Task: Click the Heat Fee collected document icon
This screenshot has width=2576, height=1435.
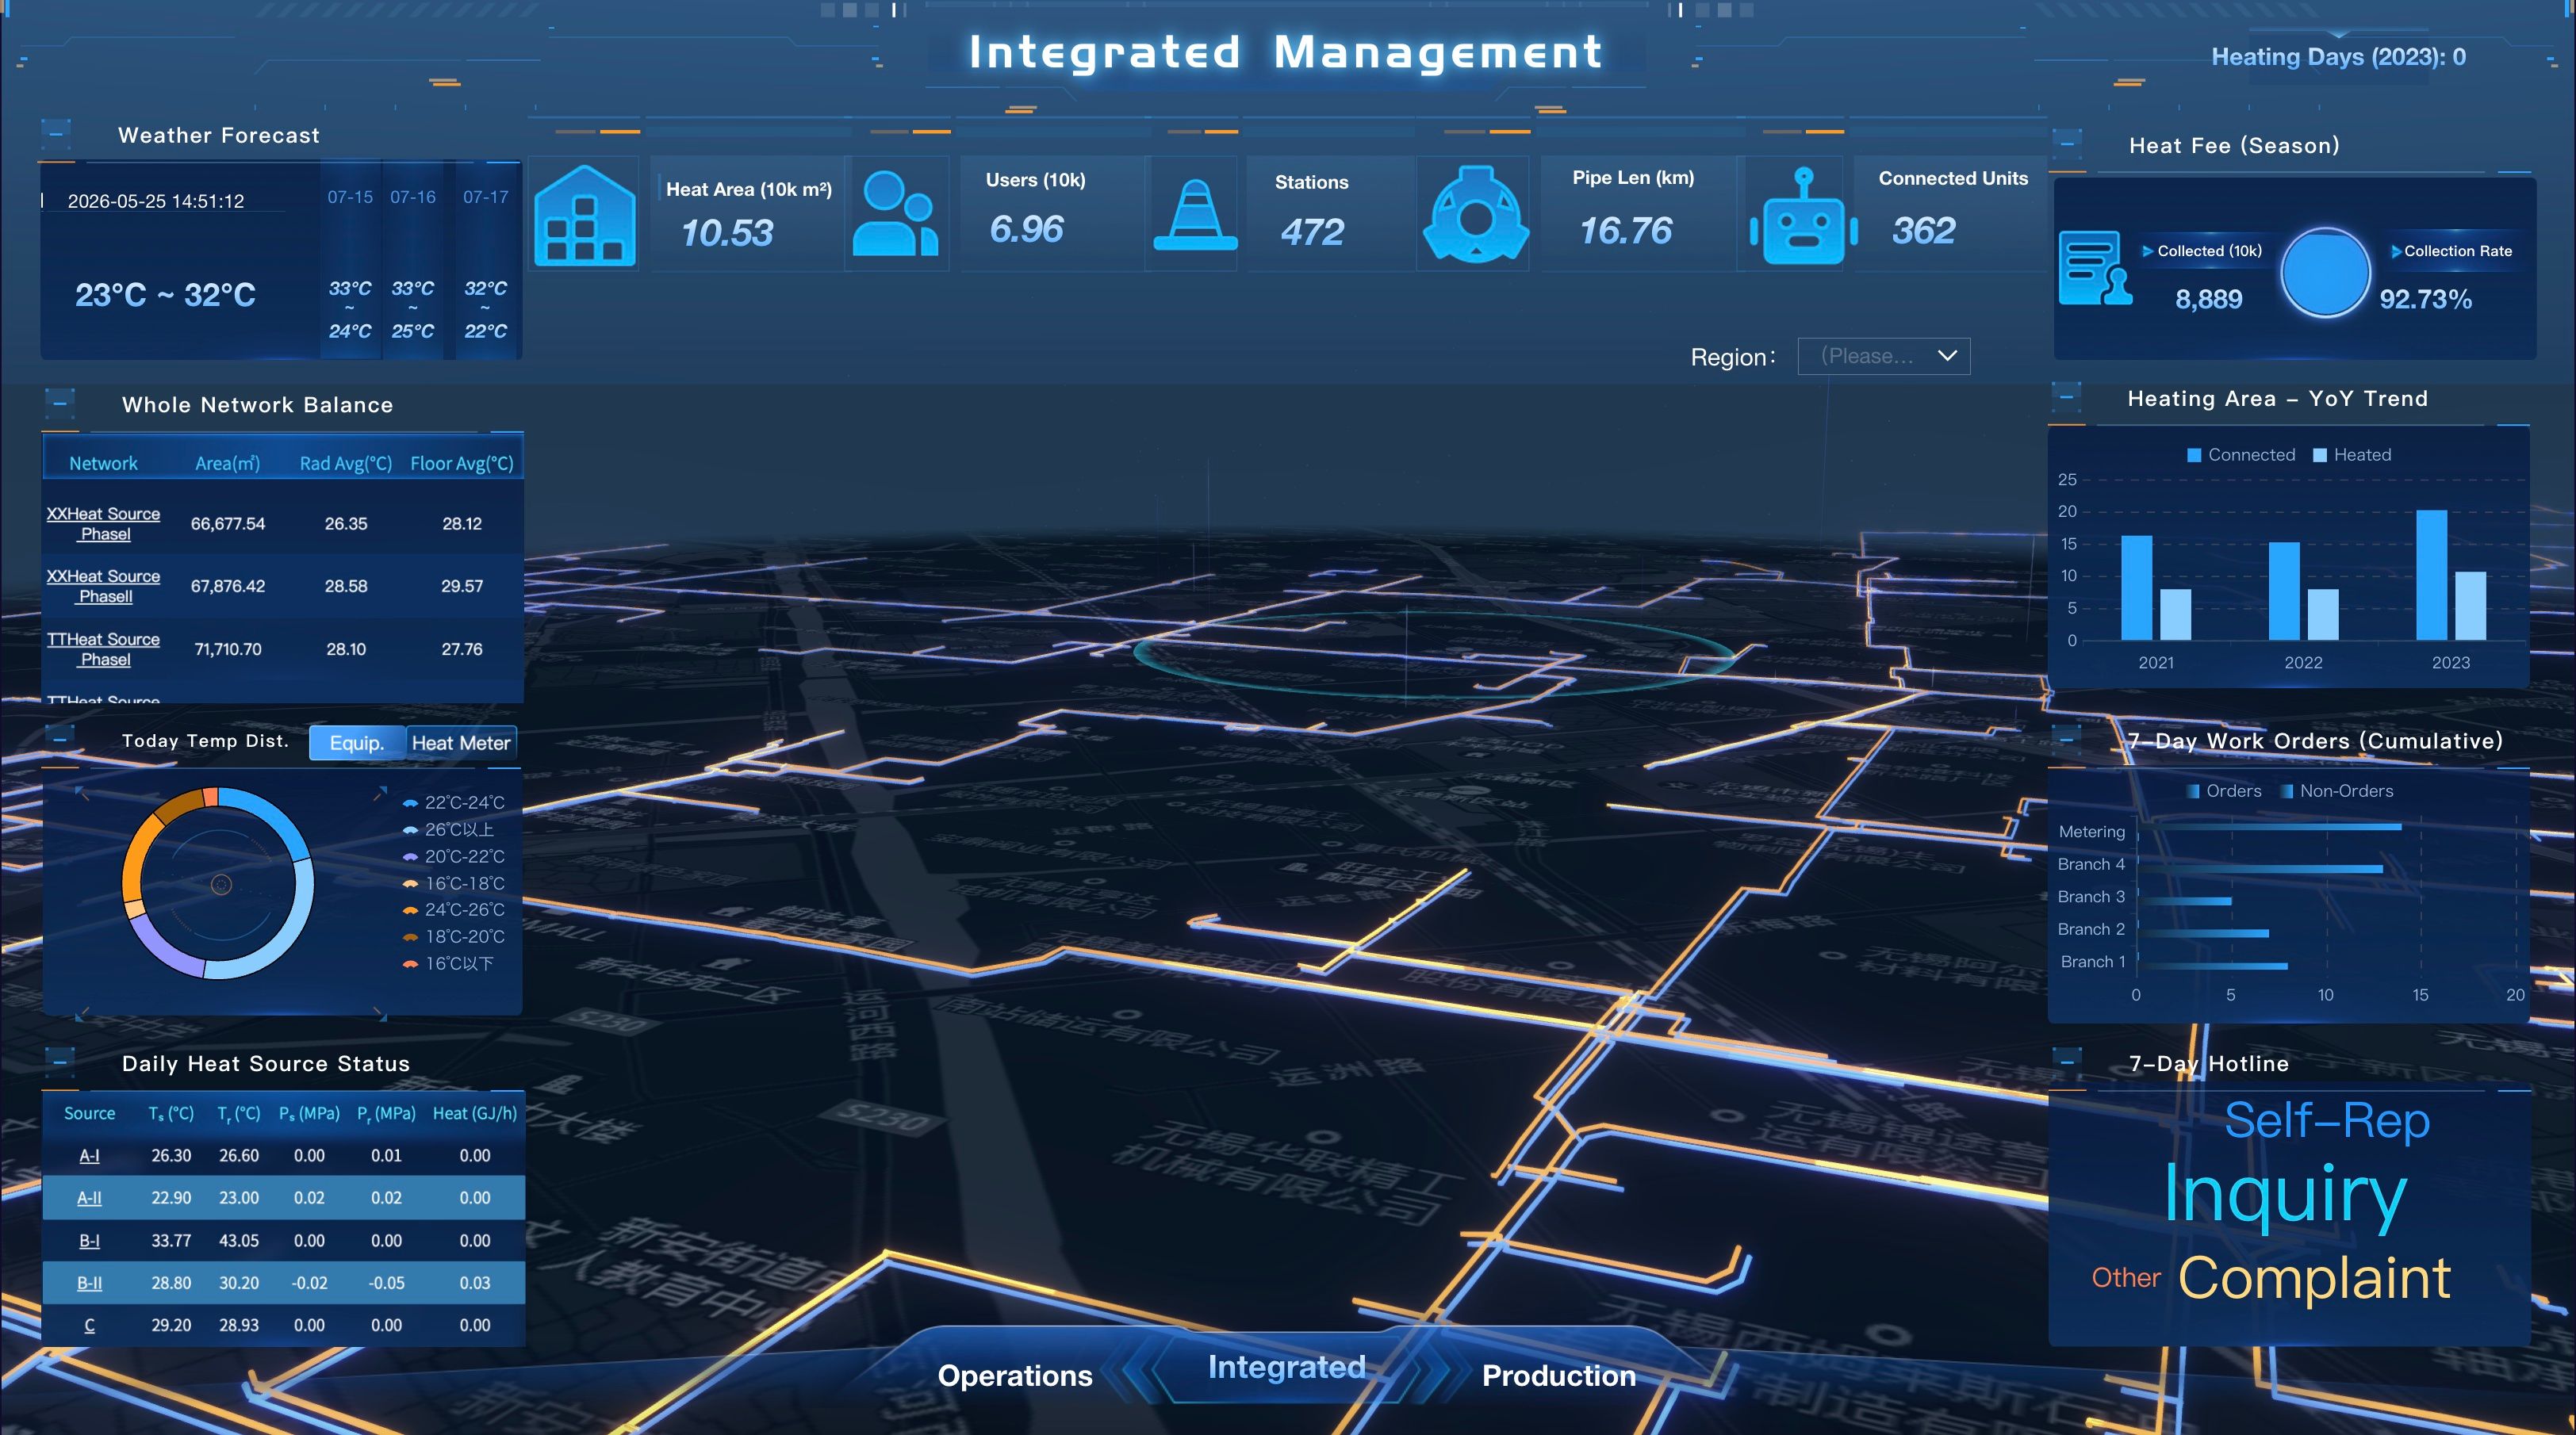Action: tap(2095, 268)
